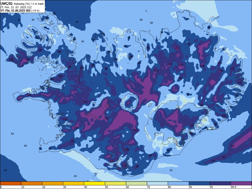This screenshot has width=252, height=189.
Task: Select the "20" legend scale label
Action: click(44, 187)
